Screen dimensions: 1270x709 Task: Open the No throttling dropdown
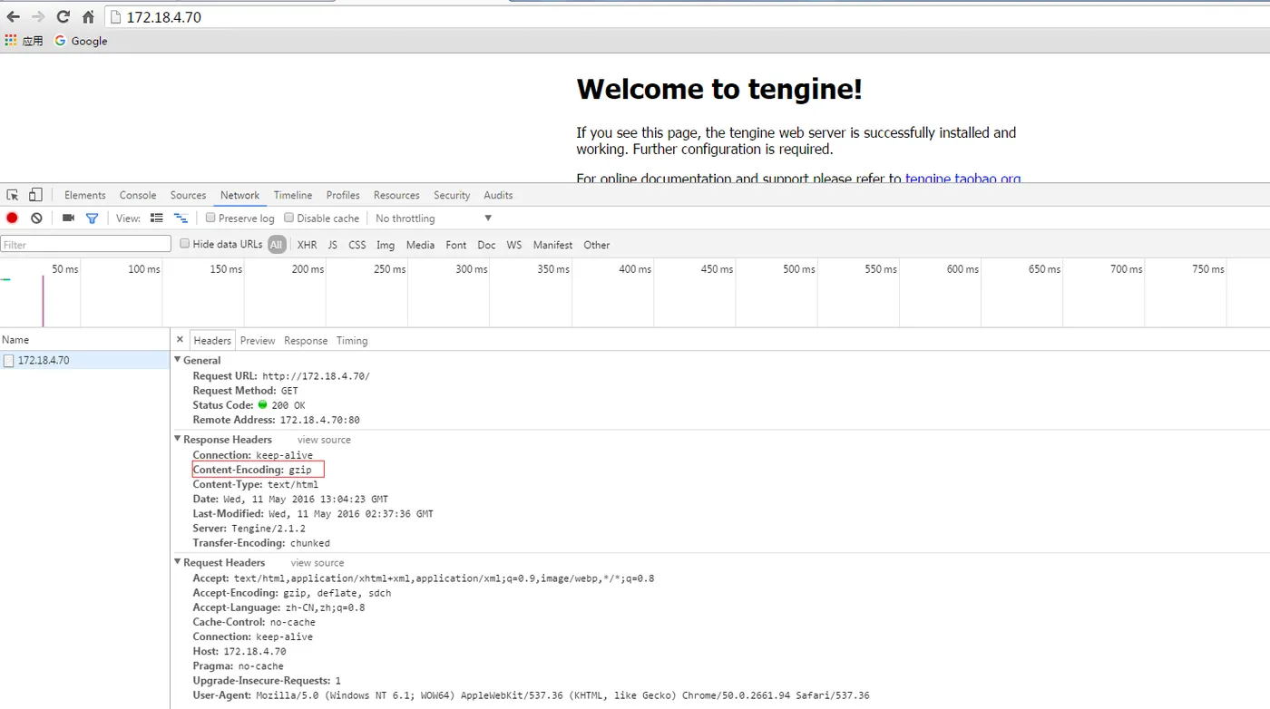pos(433,219)
